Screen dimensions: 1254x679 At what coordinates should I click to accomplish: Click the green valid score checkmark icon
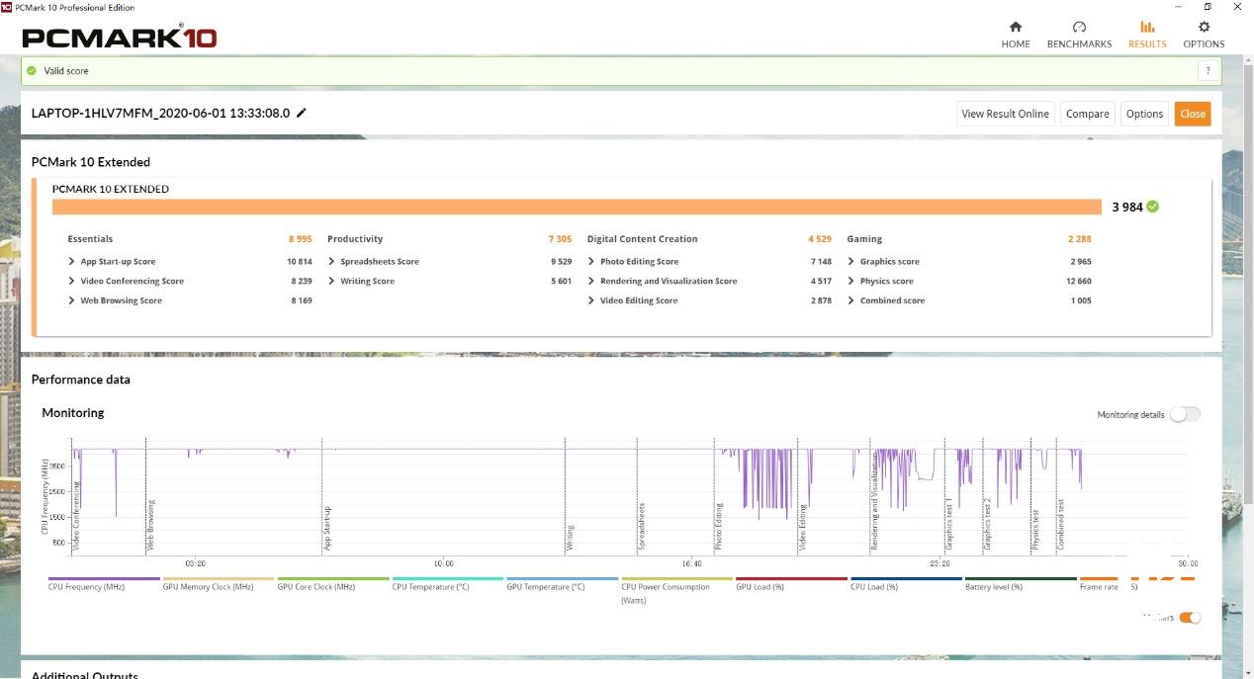pos(32,71)
